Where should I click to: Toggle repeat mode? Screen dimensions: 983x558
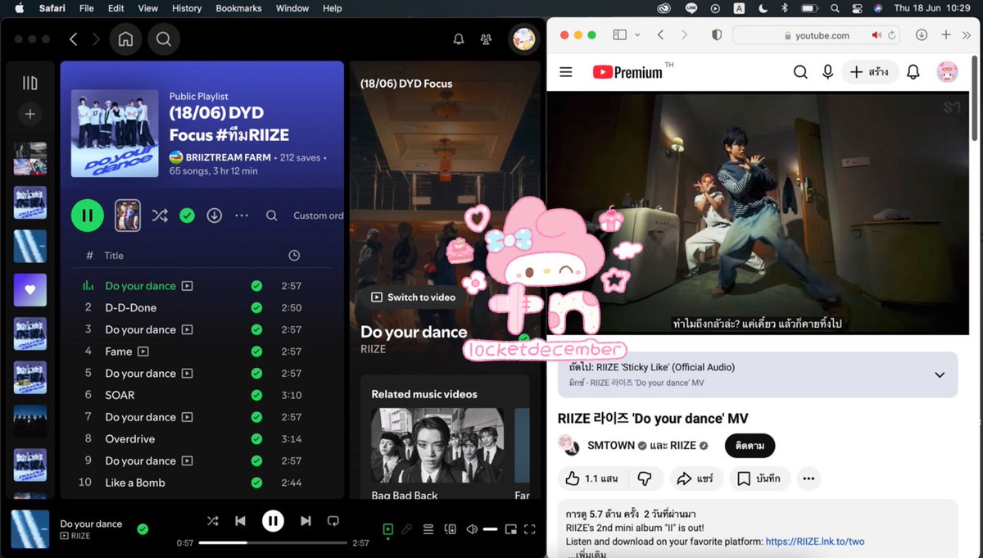pos(333,520)
